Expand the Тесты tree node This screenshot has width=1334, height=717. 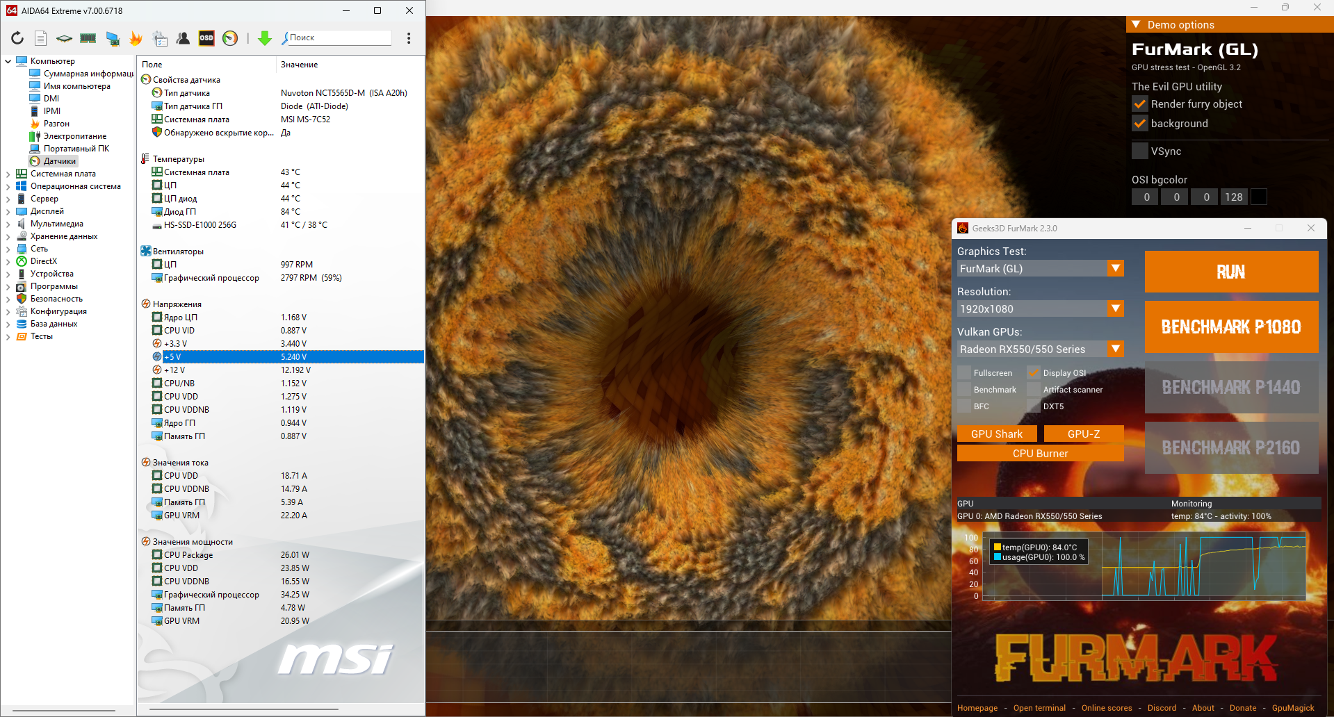click(x=8, y=336)
